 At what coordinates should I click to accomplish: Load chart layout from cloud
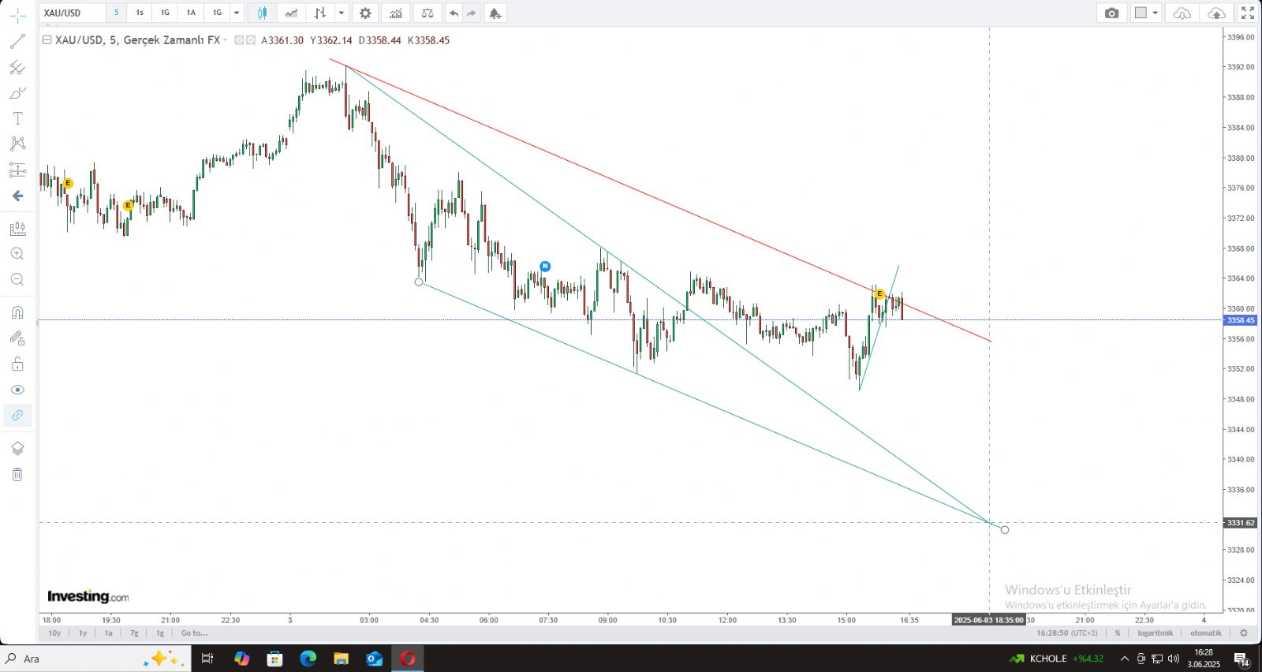coord(1182,13)
